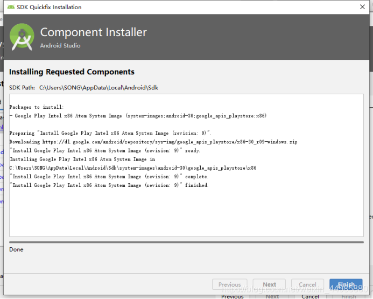Click the 'Installing Requested Components' heading

[x=72, y=72]
